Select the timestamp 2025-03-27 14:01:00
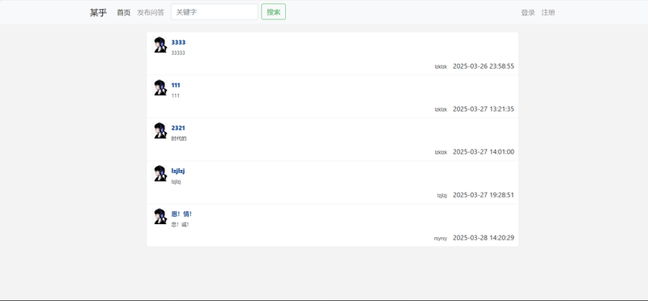 click(x=484, y=152)
